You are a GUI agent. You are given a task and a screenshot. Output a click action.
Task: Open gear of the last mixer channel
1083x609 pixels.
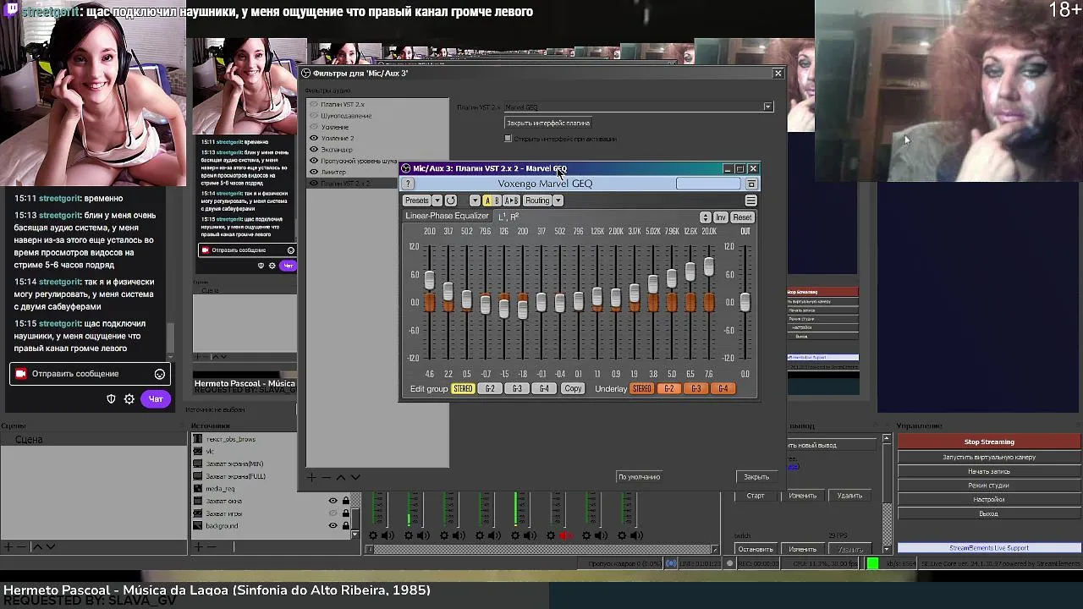623,535
